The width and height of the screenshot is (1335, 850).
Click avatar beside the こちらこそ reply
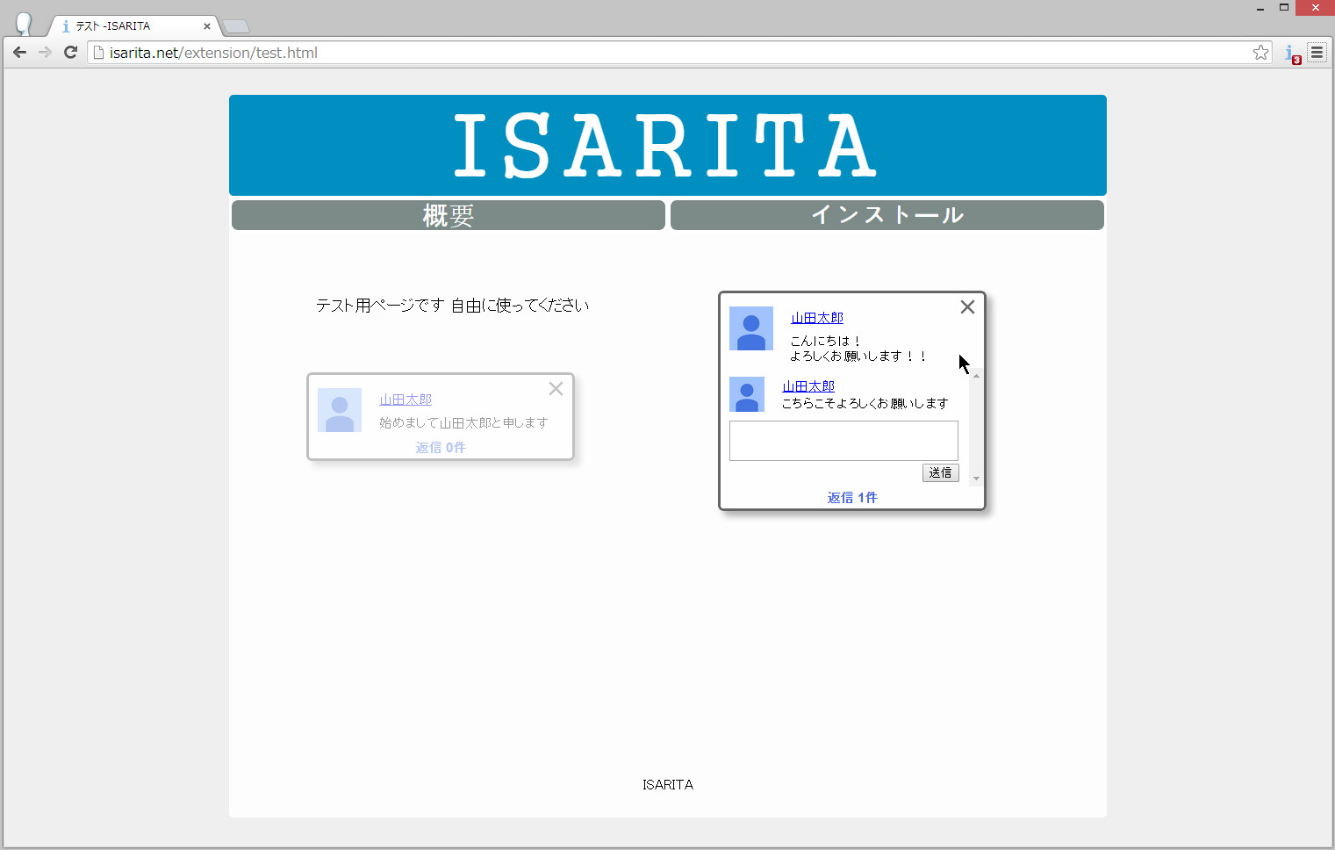(x=747, y=394)
